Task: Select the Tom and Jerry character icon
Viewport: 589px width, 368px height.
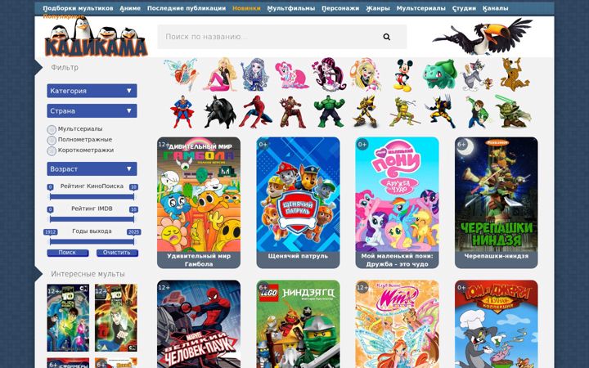Action: (477, 74)
